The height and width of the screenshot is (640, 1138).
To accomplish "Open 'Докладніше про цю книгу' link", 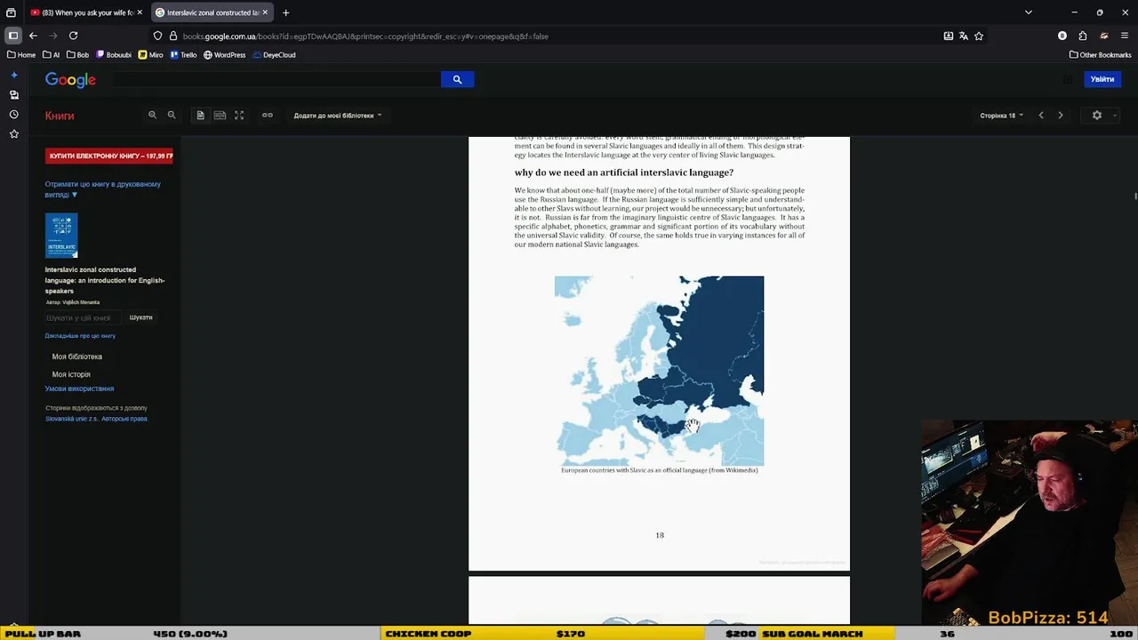I will point(80,336).
